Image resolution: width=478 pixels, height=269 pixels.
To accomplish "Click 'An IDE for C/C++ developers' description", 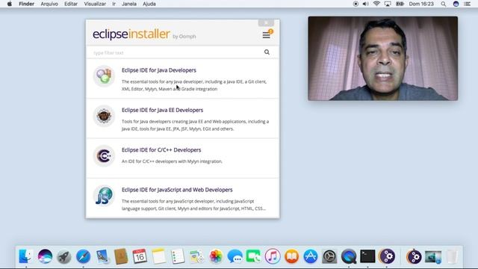I will point(172,161).
